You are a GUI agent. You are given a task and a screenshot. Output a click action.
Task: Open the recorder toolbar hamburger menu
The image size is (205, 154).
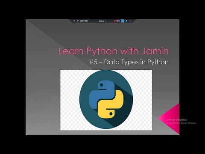74,21
